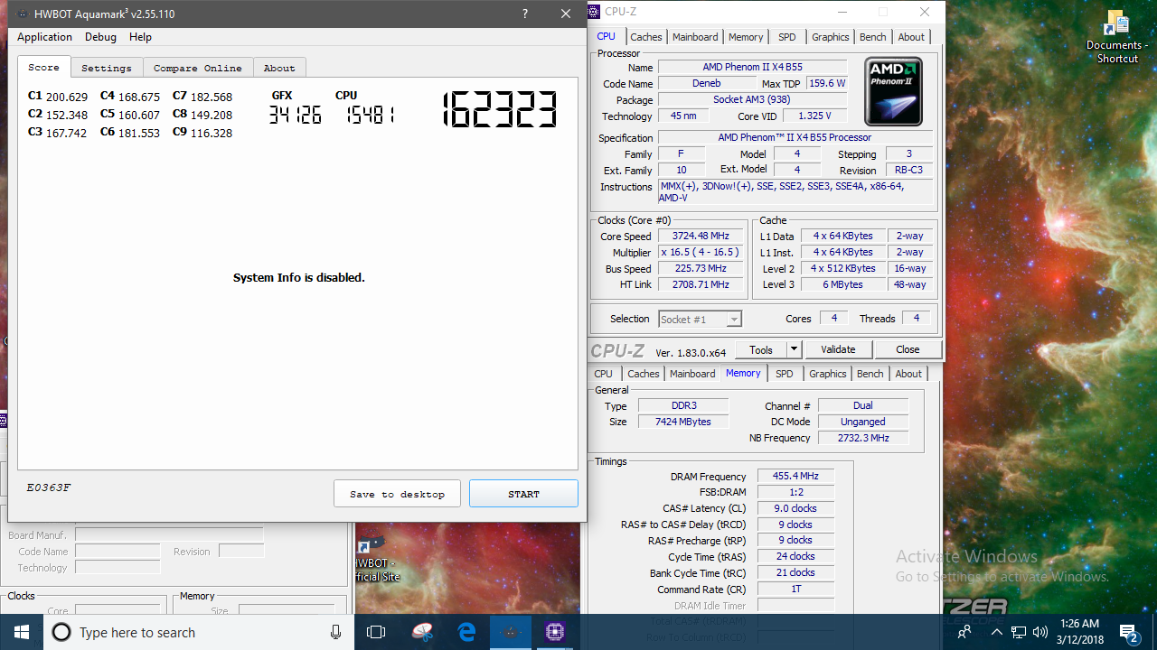This screenshot has width=1157, height=650.
Task: Click the total score 162323
Action: pos(499,110)
